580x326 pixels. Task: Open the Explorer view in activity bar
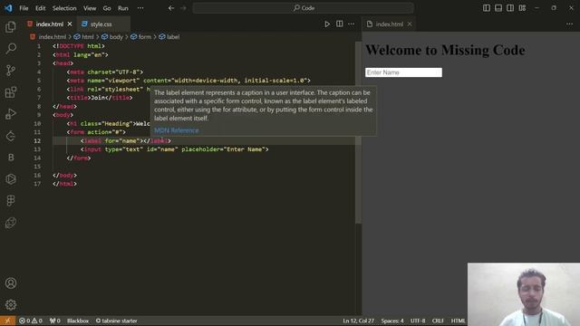pos(11,26)
